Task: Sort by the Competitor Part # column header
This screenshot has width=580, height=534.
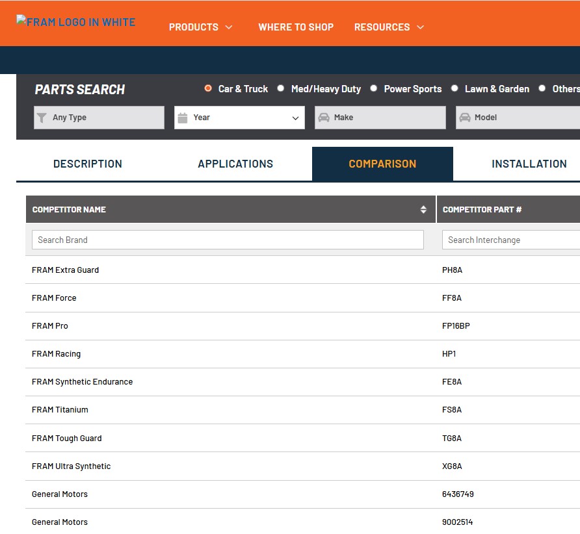Action: pos(482,210)
